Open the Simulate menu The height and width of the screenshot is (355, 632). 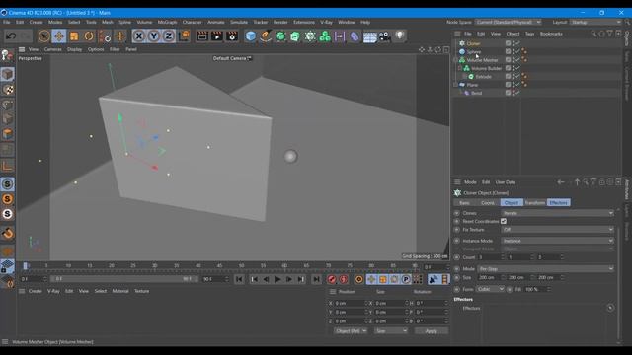239,22
